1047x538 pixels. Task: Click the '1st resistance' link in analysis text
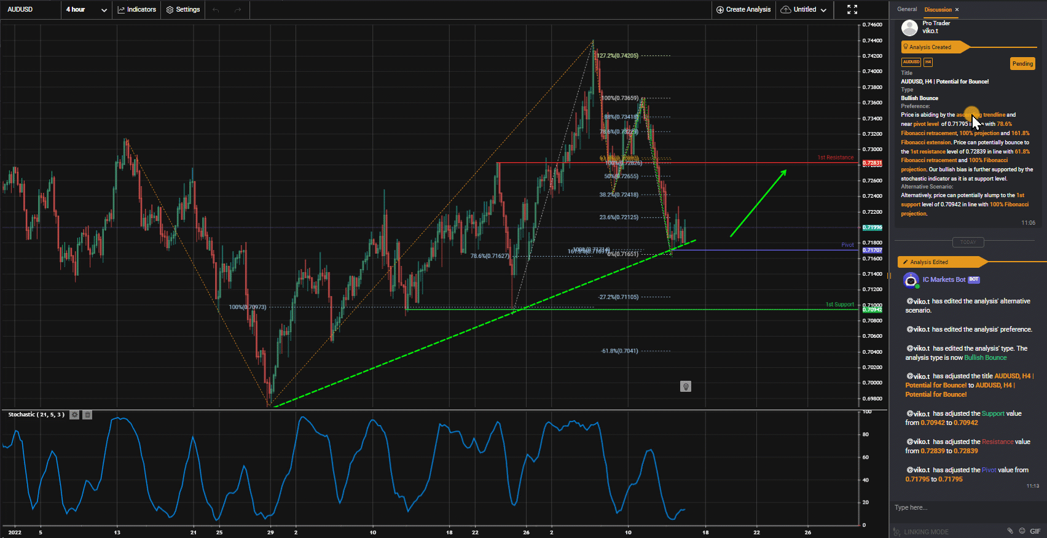pyautogui.click(x=928, y=152)
